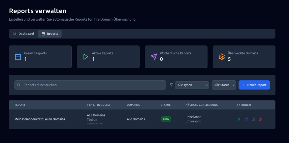Click the calendar icon in Gesamt Reports card
The width and height of the screenshot is (289, 143).
coord(18,57)
